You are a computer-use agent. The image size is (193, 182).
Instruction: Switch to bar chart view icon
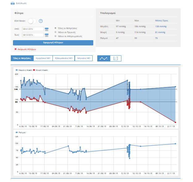115,58
